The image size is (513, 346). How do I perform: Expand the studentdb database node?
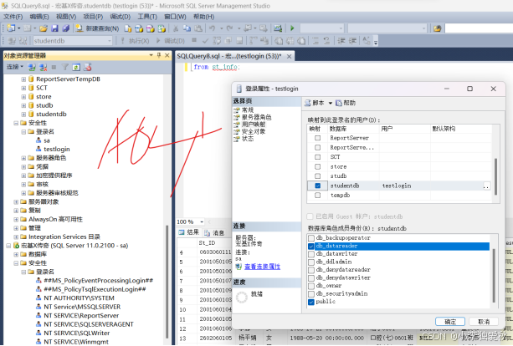click(x=23, y=114)
